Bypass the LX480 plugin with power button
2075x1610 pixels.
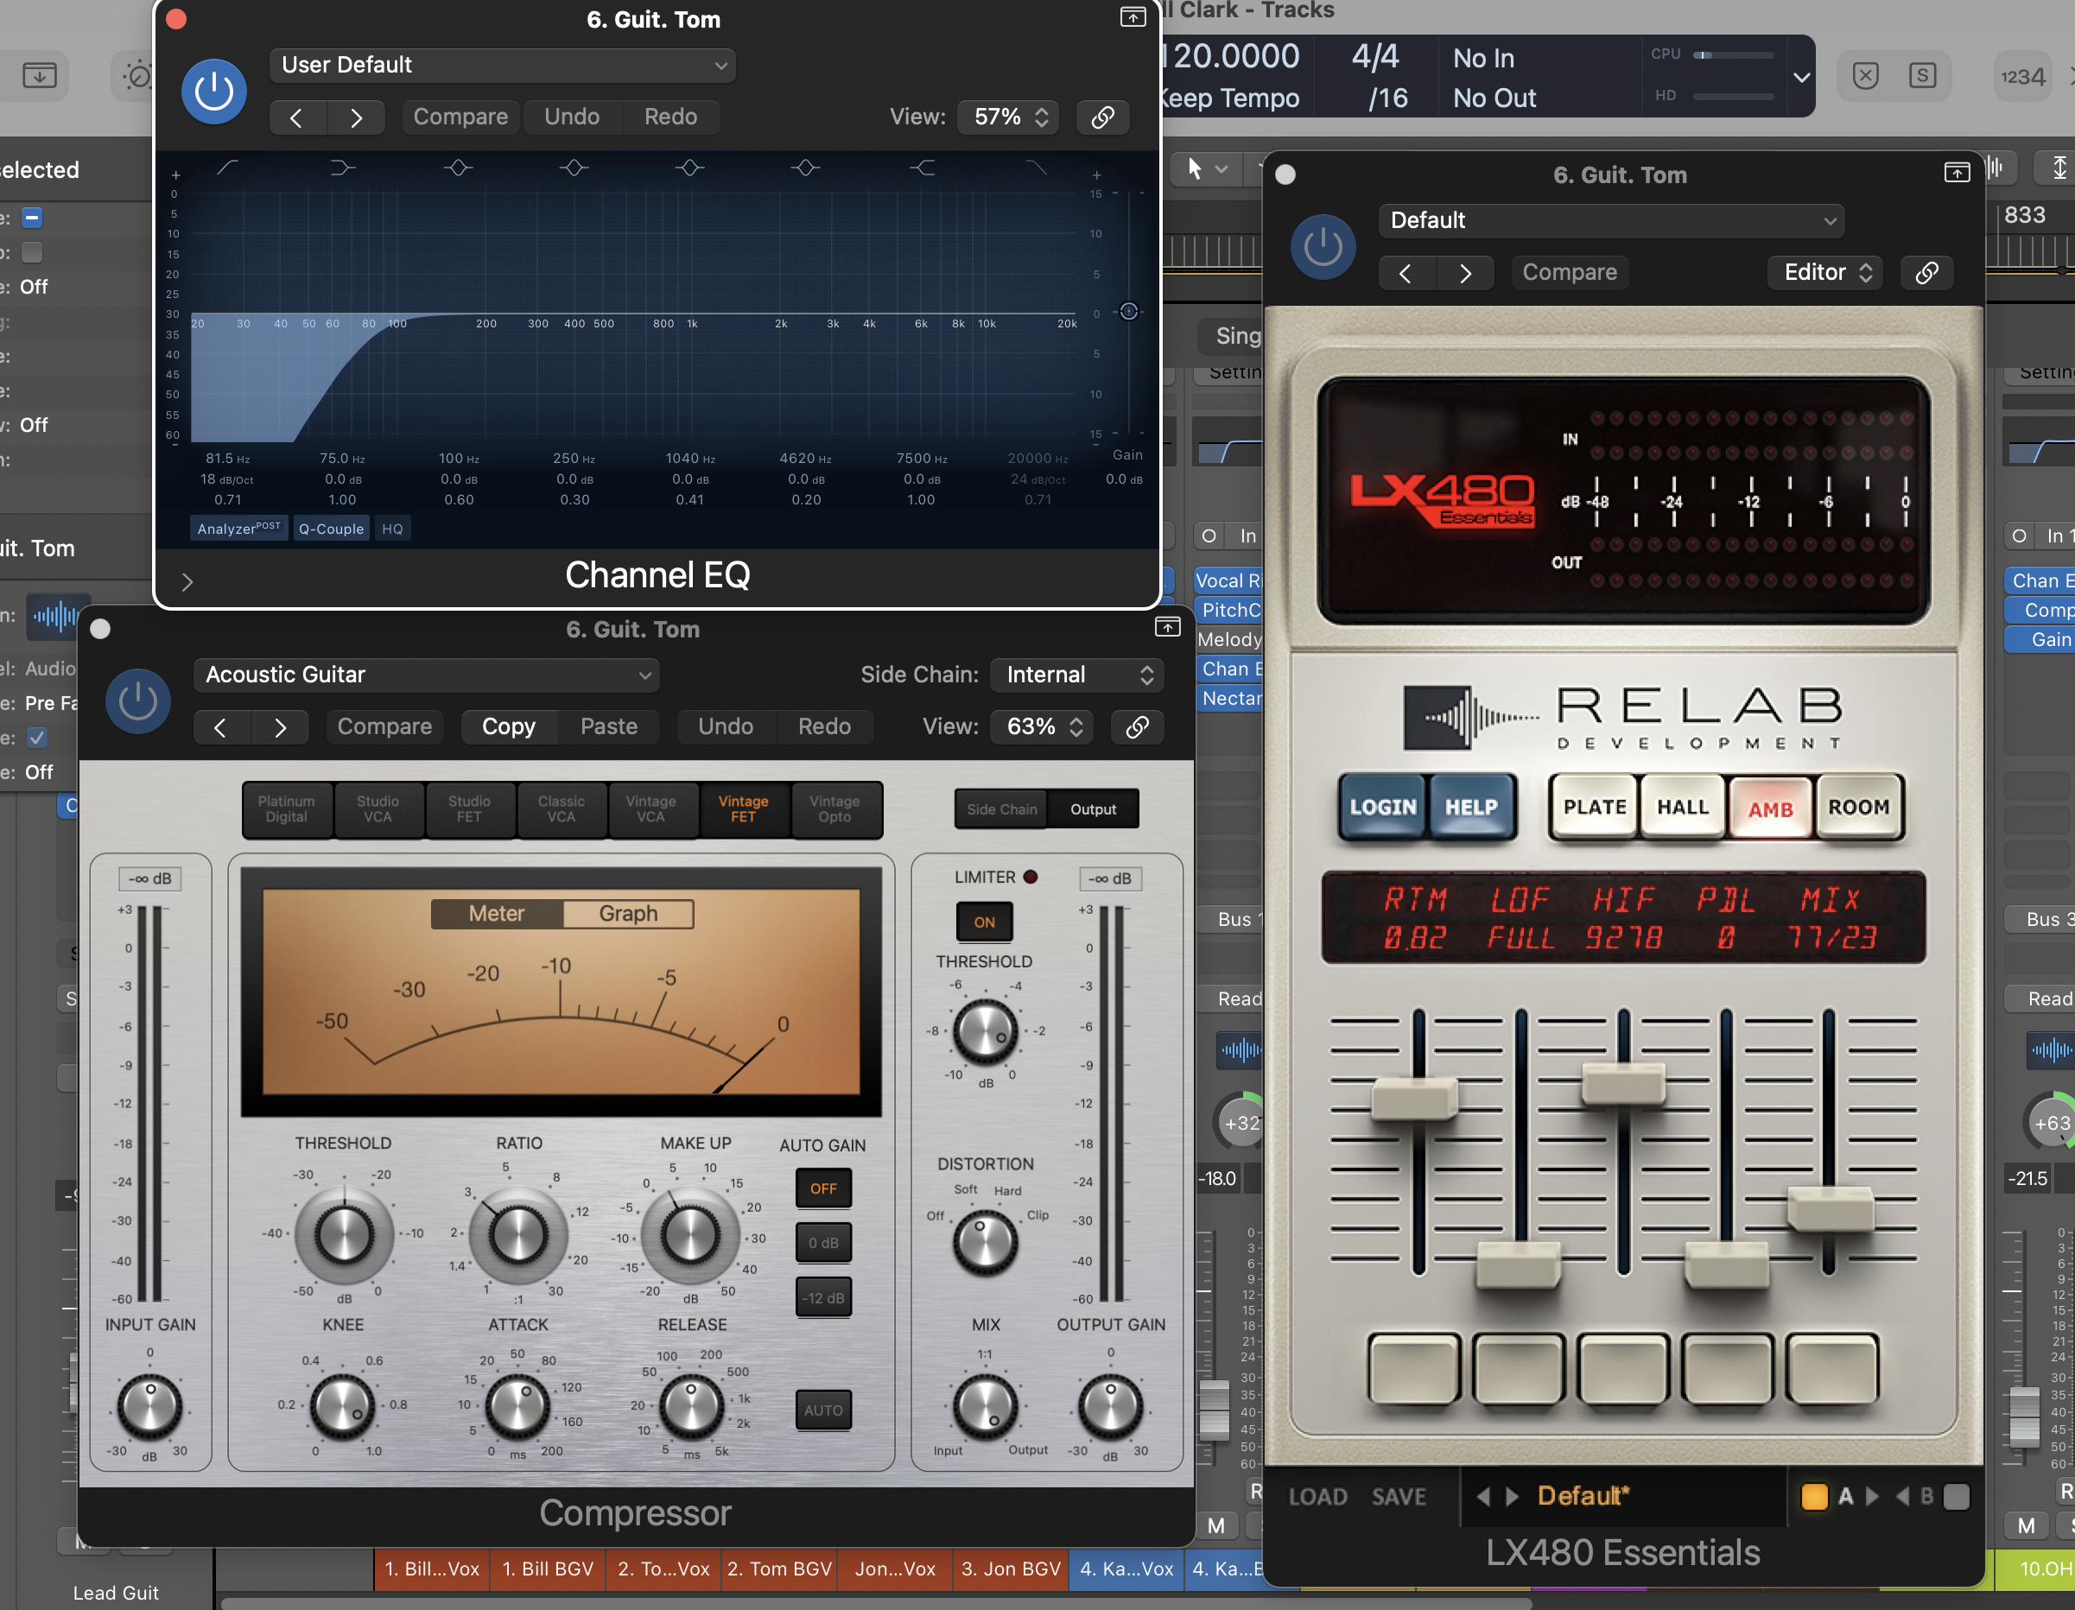pyautogui.click(x=1322, y=247)
